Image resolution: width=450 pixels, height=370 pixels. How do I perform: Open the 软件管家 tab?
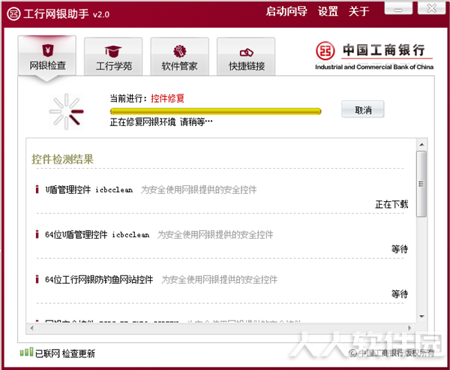coord(180,56)
